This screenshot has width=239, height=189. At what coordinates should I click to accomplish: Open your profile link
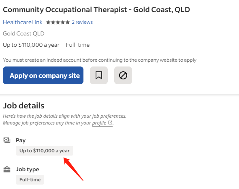tap(99, 123)
